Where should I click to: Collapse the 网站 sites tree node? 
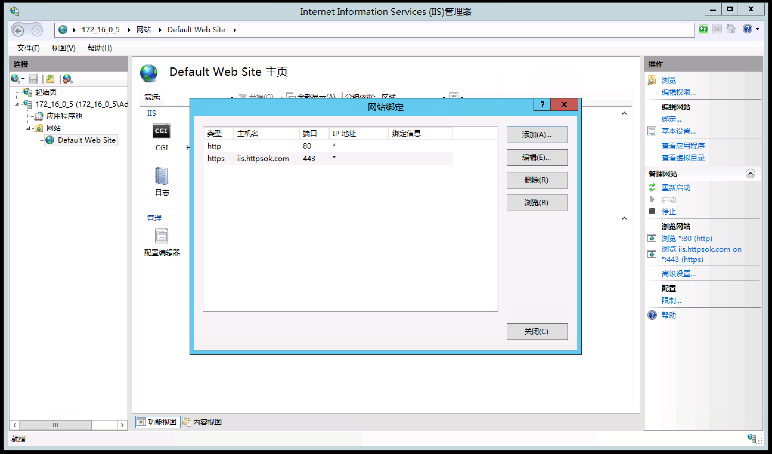tap(28, 129)
